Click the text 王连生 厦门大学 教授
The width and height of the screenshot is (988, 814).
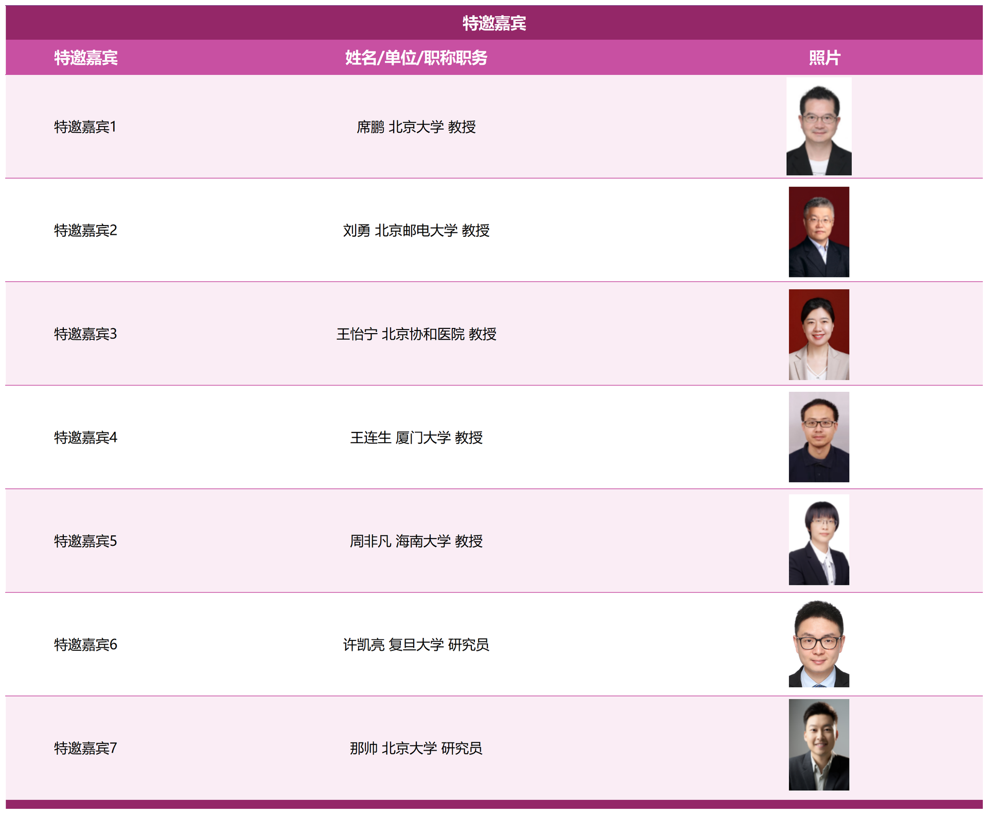(x=416, y=438)
